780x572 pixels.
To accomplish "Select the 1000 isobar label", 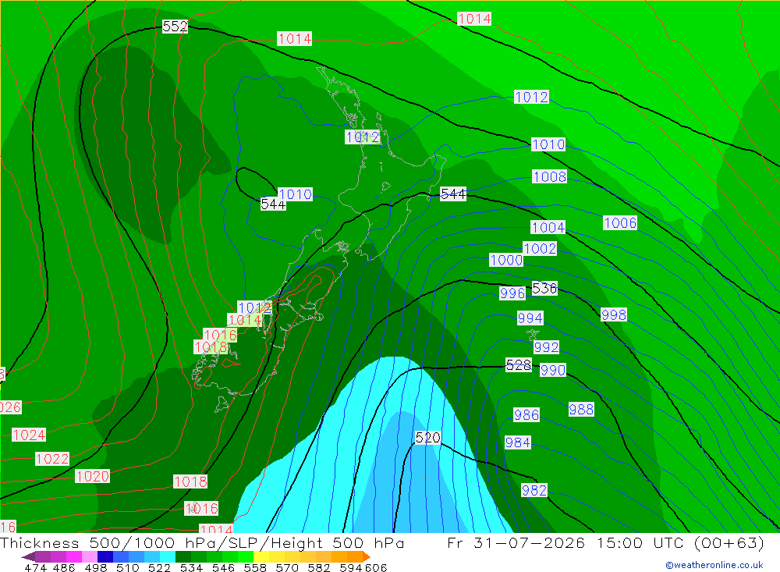I will coord(506,260).
